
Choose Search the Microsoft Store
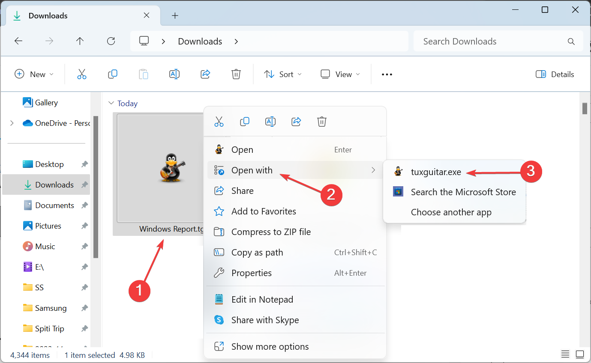click(x=454, y=192)
